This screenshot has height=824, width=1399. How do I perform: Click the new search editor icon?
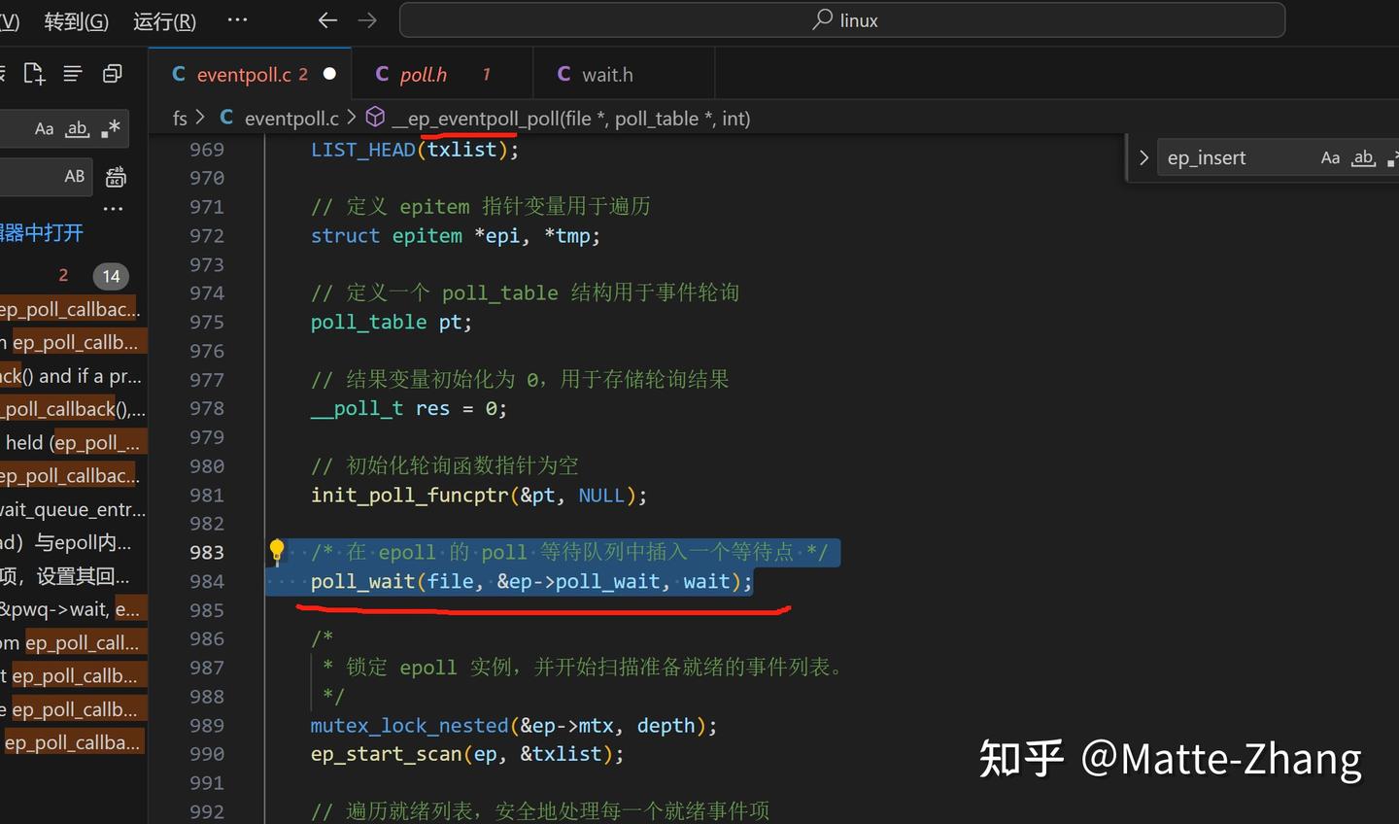(33, 73)
